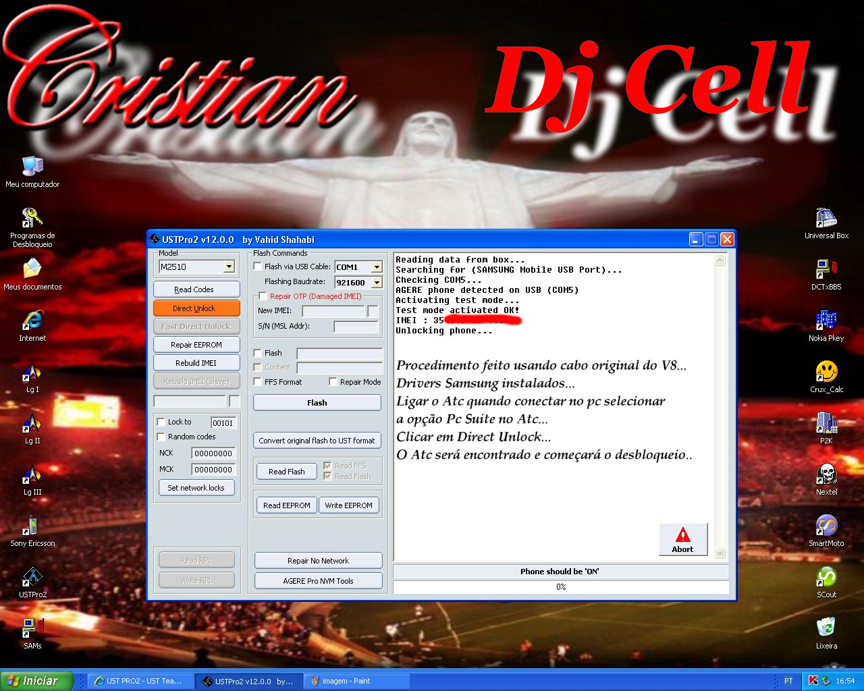
Task: Open Programas de Desbloqueio folder icon
Action: pos(32,228)
